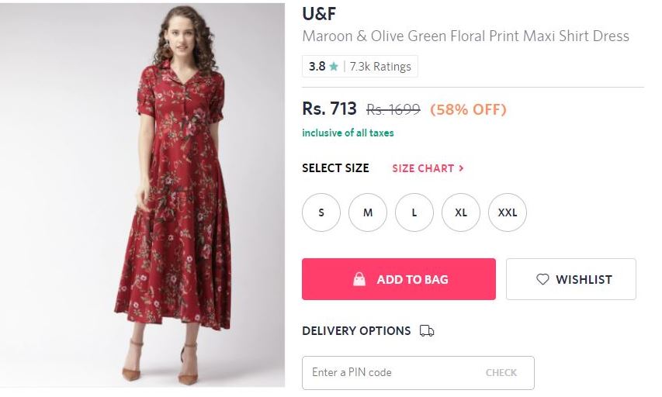Select size S
The height and width of the screenshot is (397, 662).
321,212
